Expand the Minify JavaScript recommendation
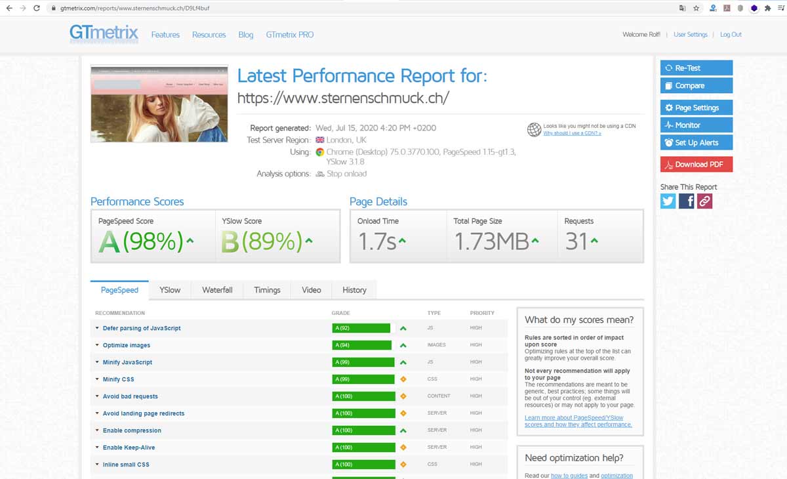787x479 pixels. (127, 362)
